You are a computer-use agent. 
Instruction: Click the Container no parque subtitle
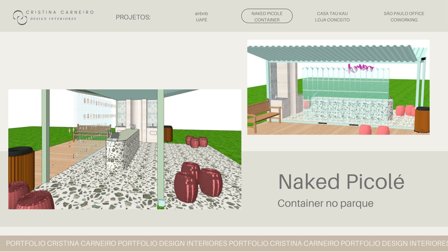pyautogui.click(x=325, y=203)
